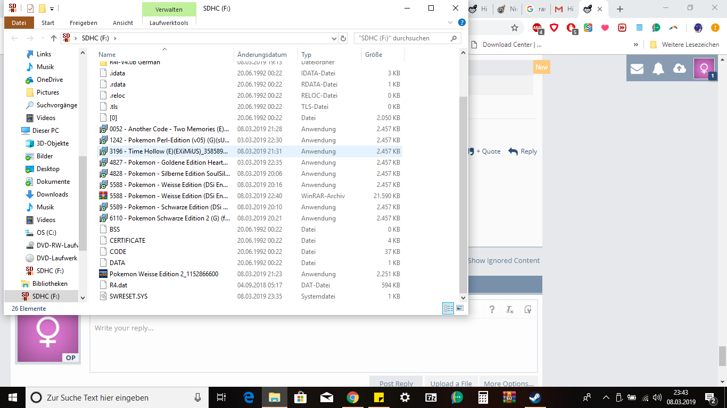Screen dimensions: 727x408
Task: Open Microsoft Store from the taskbar
Action: coord(301,397)
